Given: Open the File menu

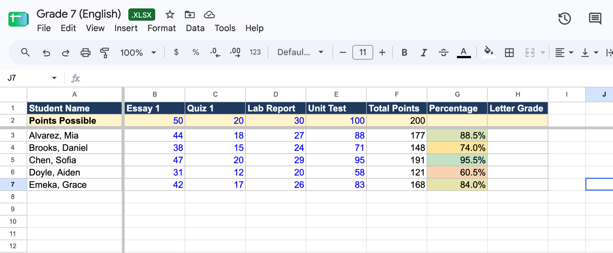Looking at the screenshot, I should pos(44,28).
